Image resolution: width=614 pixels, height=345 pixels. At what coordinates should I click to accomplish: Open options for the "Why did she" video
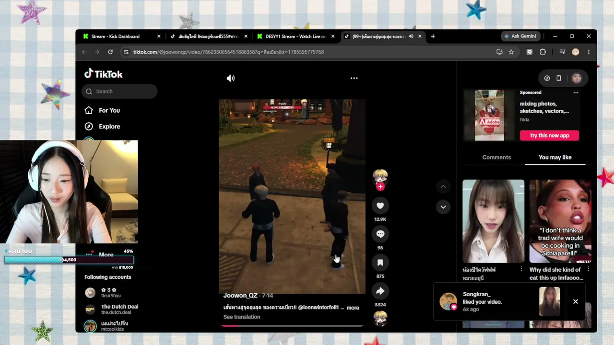tap(588, 270)
